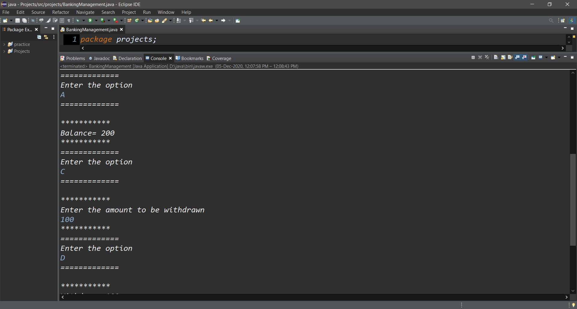Toggle Pin Console
The width and height of the screenshot is (577, 309).
(x=533, y=57)
